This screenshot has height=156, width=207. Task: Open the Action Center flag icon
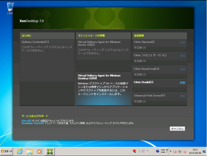[x=175, y=151]
